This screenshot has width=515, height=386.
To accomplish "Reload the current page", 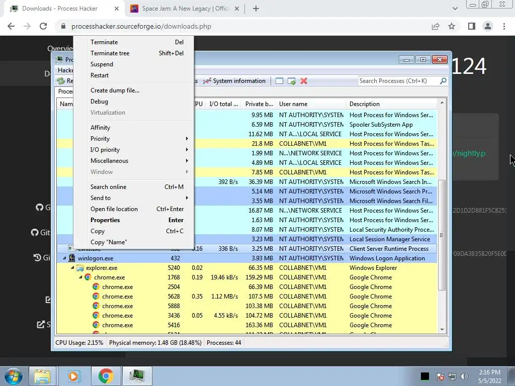I will (x=43, y=26).
